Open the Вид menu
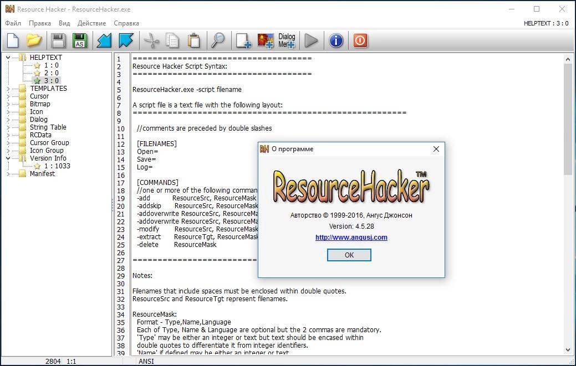This screenshot has height=366, width=576. tap(64, 23)
